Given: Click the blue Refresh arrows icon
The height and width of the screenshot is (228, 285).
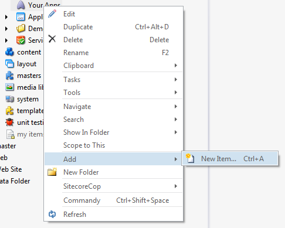Looking at the screenshot, I should tap(52, 215).
